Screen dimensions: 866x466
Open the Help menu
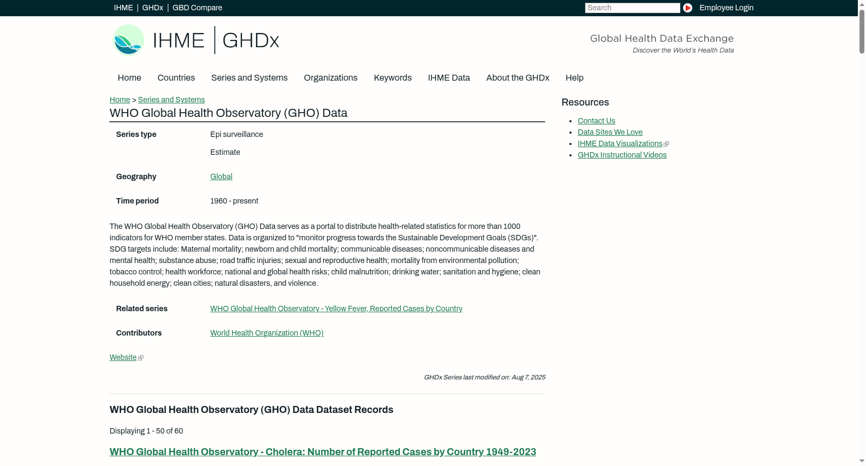click(574, 77)
